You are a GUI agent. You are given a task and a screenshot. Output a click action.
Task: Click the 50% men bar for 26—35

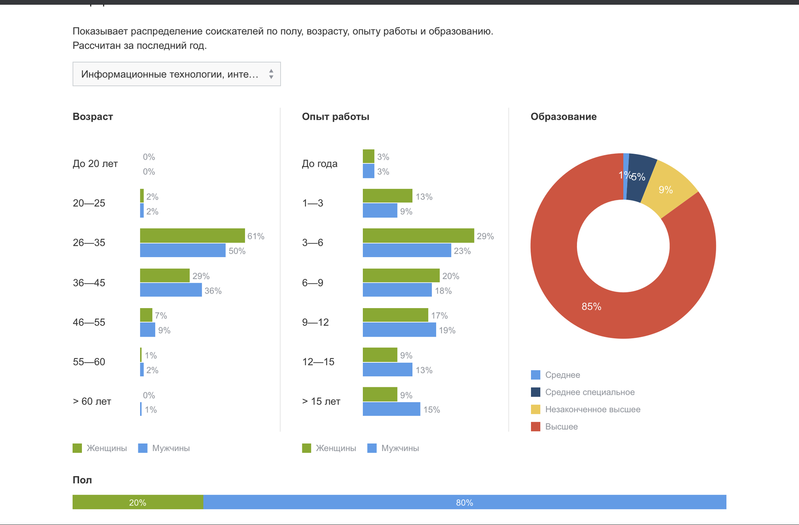[x=183, y=250]
